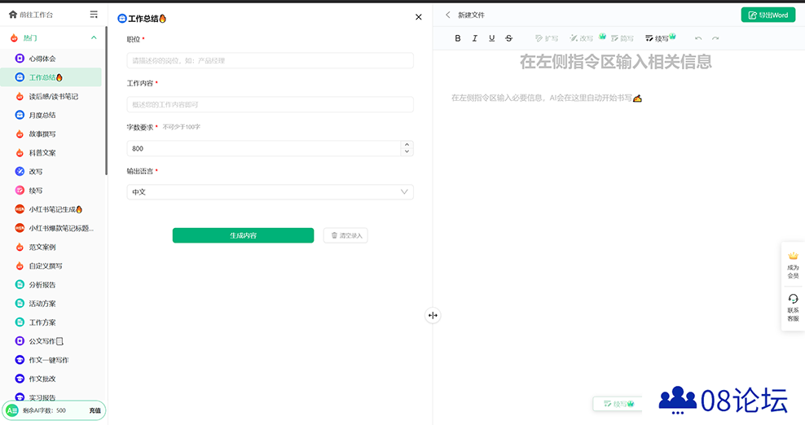Viewport: 805px width, 425px height.
Task: Click the 新建文件 document title
Action: [471, 15]
